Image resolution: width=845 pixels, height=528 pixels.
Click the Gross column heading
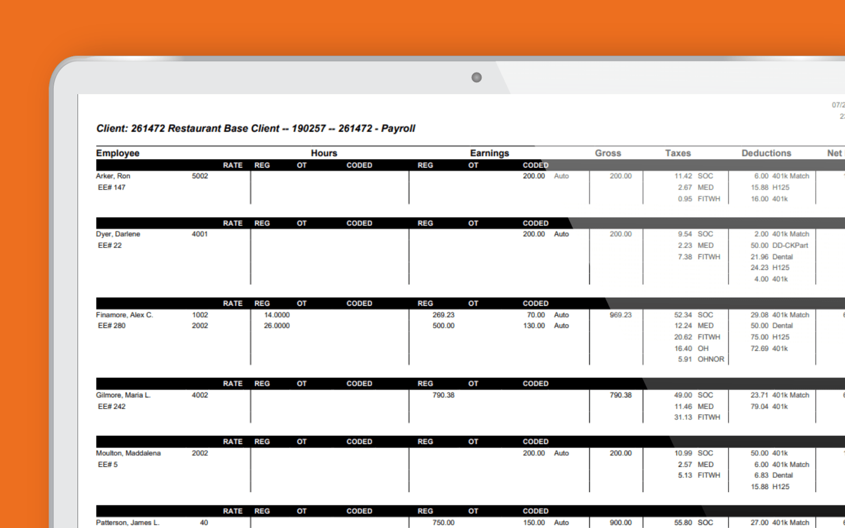[608, 153]
